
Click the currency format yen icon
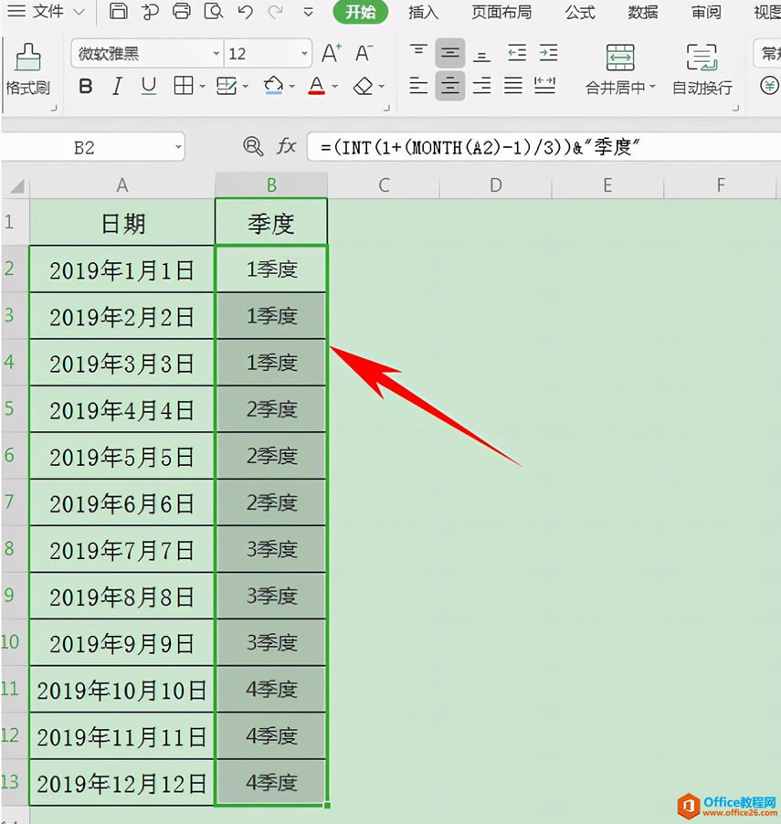(x=769, y=85)
